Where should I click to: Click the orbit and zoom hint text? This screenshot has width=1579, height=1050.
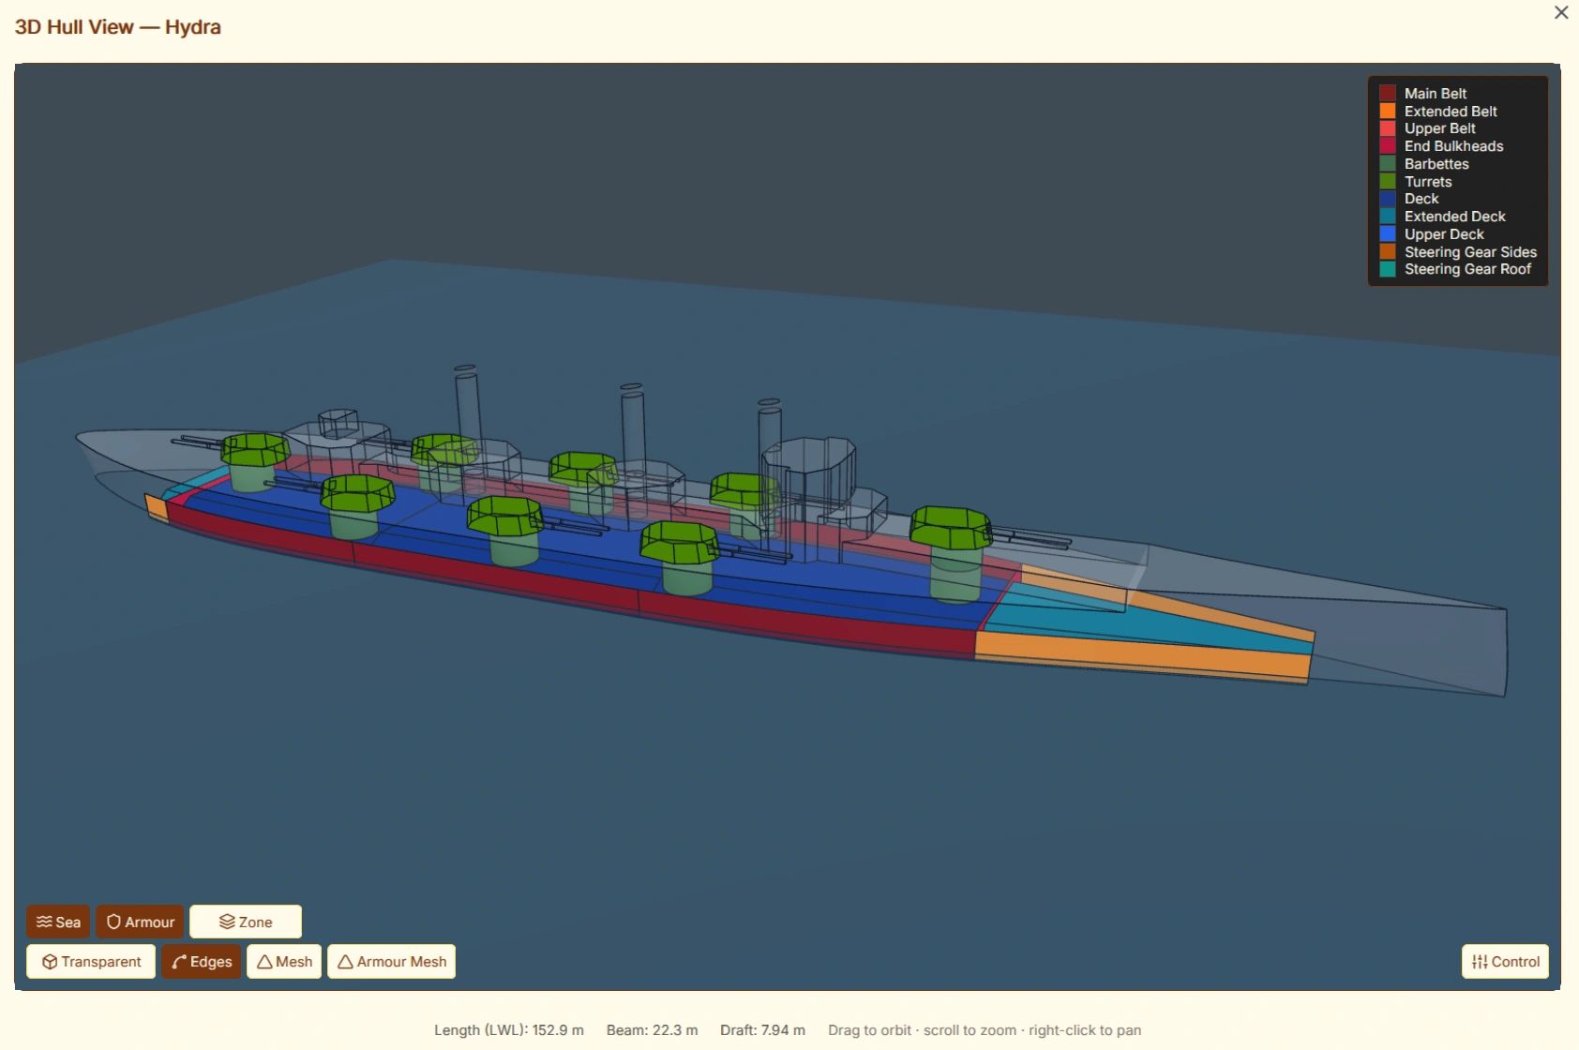985,1029
